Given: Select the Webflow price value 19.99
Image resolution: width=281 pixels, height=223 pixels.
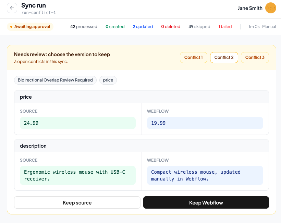Looking at the screenshot, I should point(205,123).
